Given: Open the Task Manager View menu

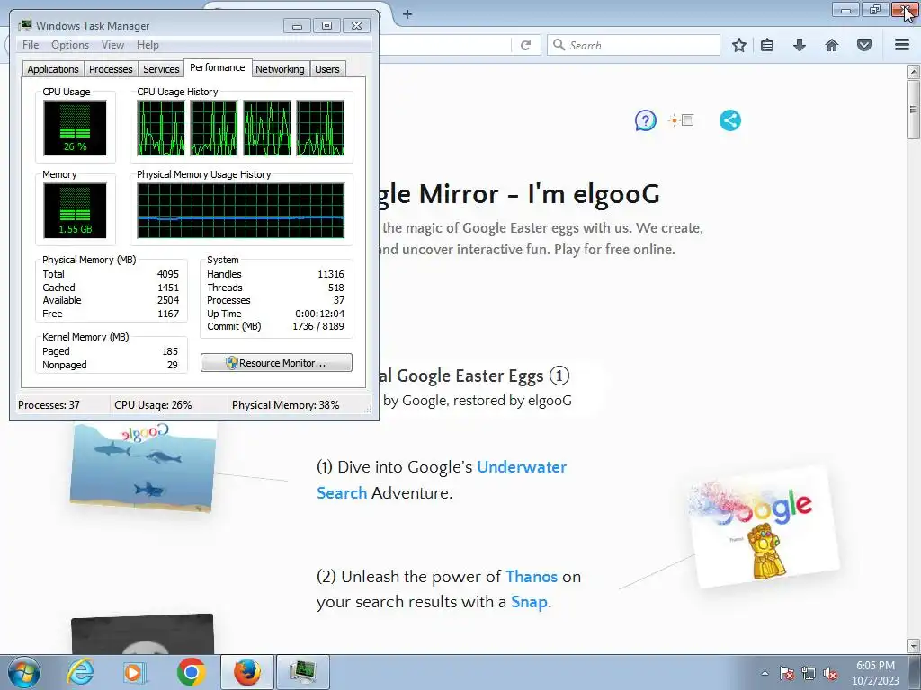Looking at the screenshot, I should click(112, 45).
